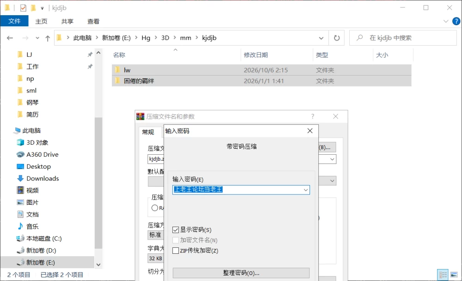Open quick access toolbar customize dropdown

pyautogui.click(x=43, y=8)
